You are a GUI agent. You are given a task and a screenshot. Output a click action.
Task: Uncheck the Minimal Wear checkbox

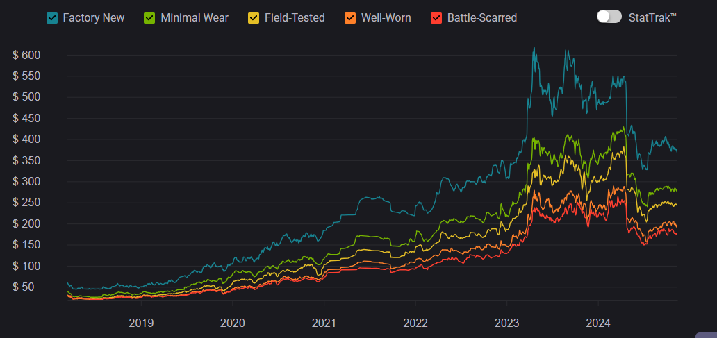pyautogui.click(x=150, y=17)
